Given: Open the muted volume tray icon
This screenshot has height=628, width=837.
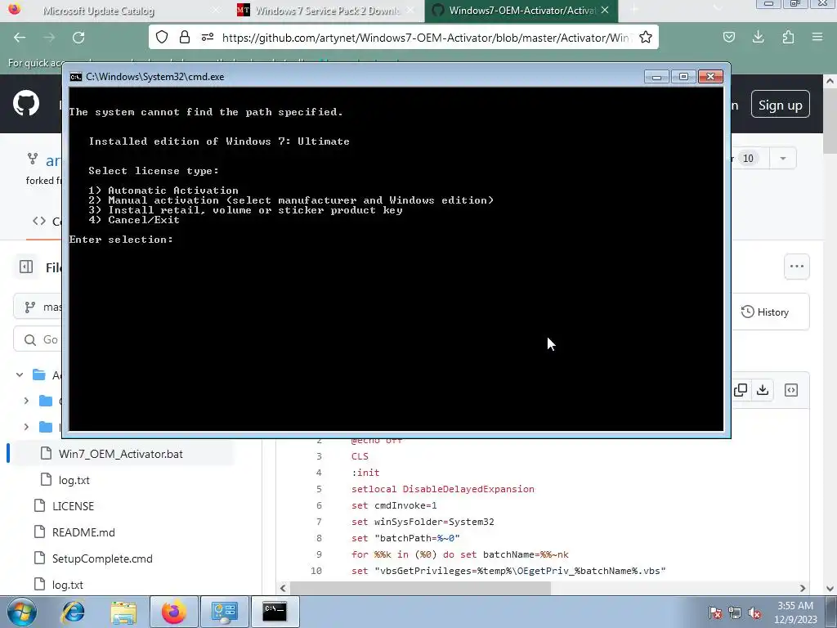Looking at the screenshot, I should (x=754, y=612).
